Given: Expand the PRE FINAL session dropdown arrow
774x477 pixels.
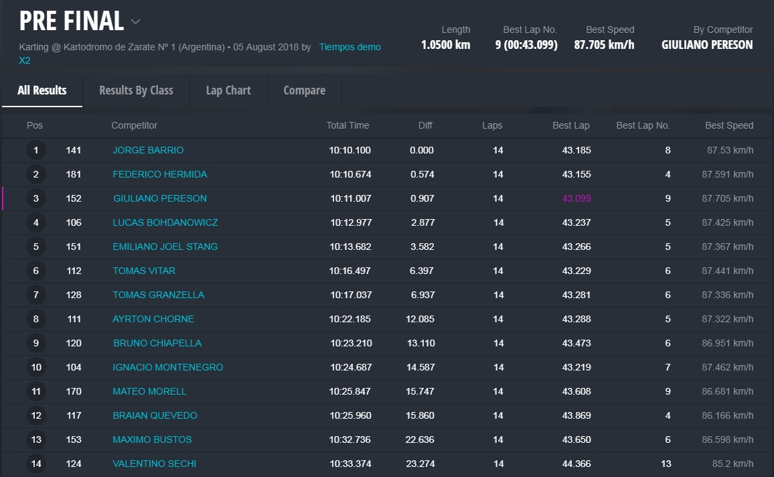Looking at the screenshot, I should [136, 22].
